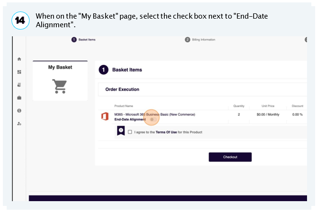Click the Order Execution section header
318x215 pixels.
pos(122,89)
